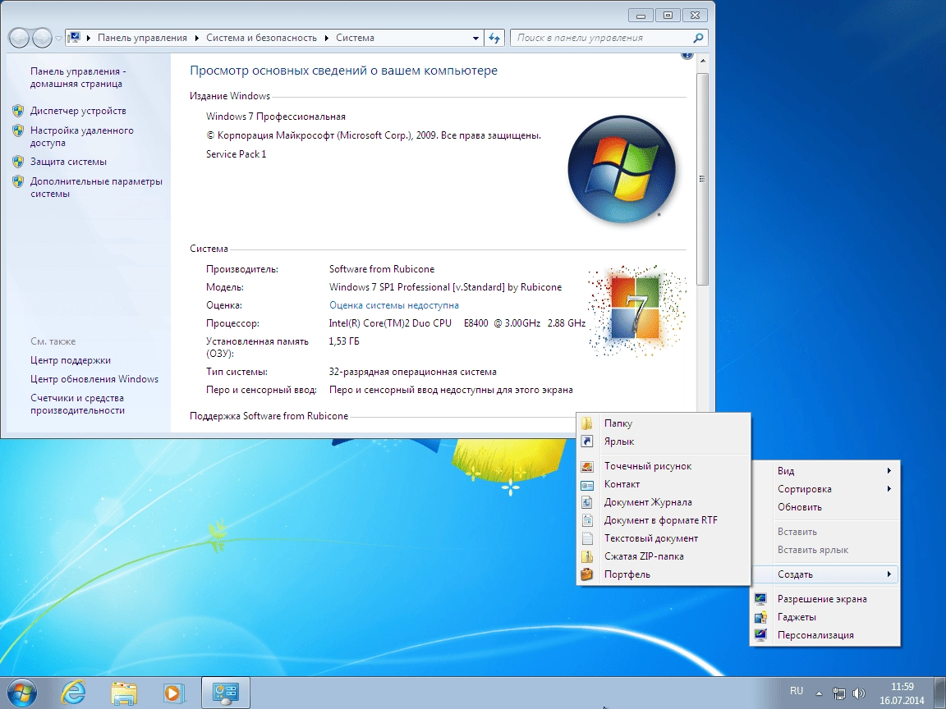Click the Forward navigation arrow button
Screen dimensions: 946x709
pos(42,38)
